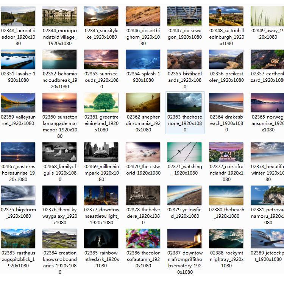
Task: Select the 02385_rainbowinthedark thumbnail
Action: click(x=101, y=238)
